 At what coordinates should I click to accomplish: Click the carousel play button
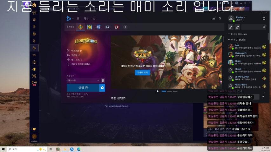click(158, 91)
